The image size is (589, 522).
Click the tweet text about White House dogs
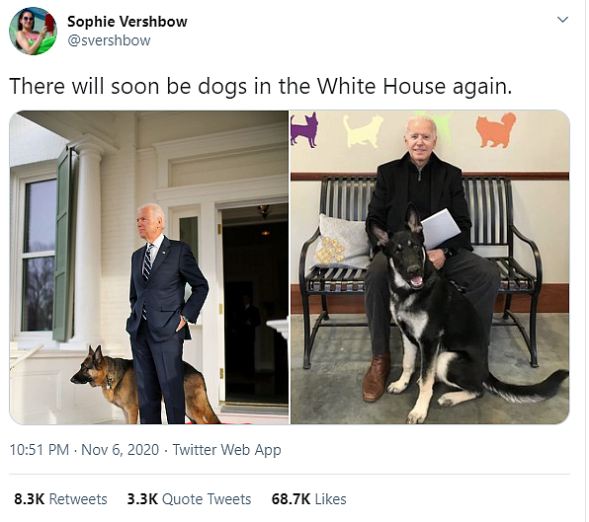[260, 86]
